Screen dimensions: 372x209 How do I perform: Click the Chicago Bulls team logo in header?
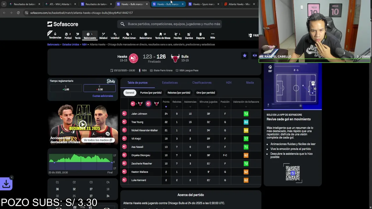[175, 58]
